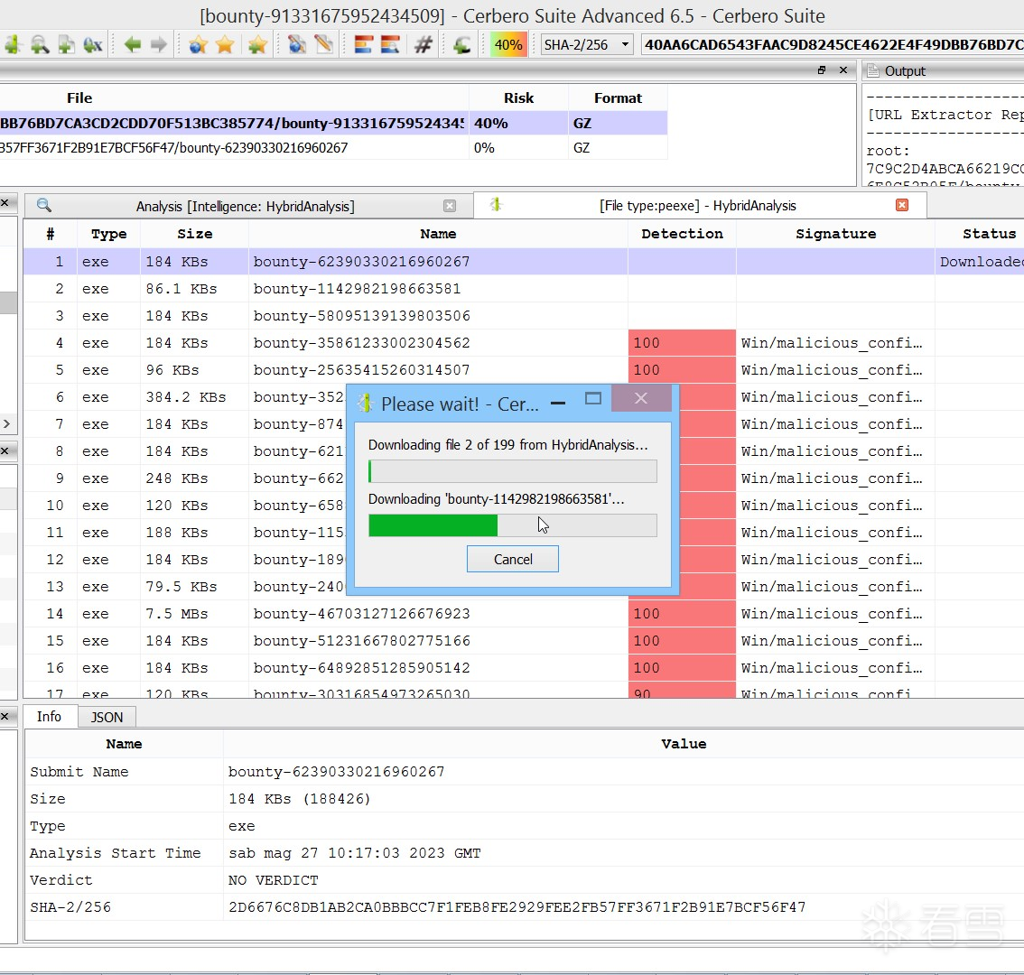Expand the left sidebar chevron arrow
Image resolution: width=1024 pixels, height=975 pixels.
pyautogui.click(x=6, y=423)
